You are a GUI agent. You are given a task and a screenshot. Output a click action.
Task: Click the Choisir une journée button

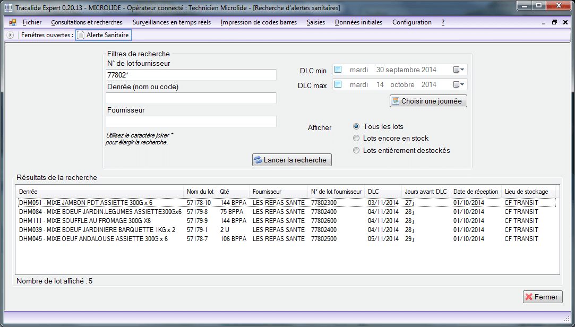point(428,101)
